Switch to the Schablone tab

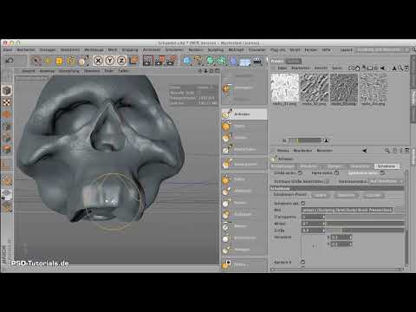click(x=387, y=166)
